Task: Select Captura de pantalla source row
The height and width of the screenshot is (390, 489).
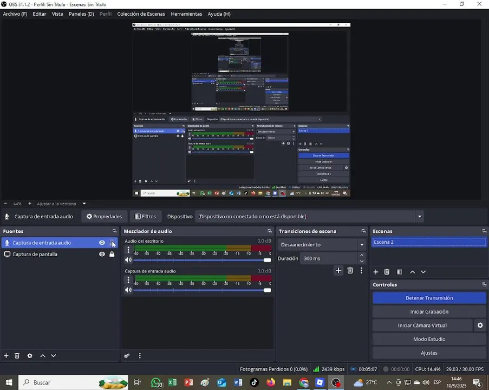Action: (x=59, y=254)
